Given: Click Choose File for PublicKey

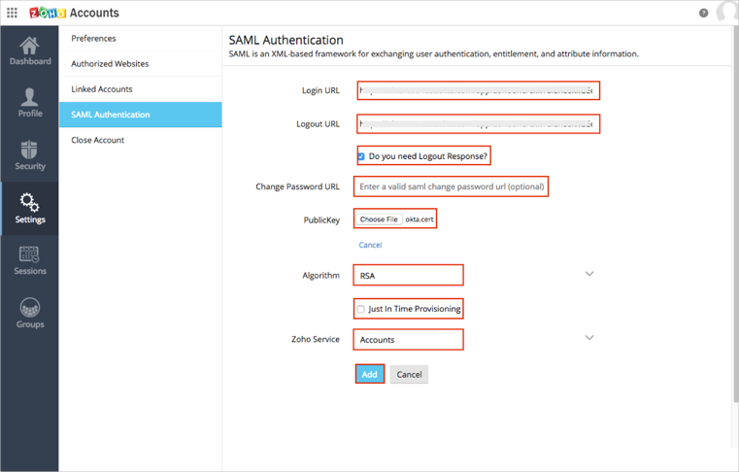Looking at the screenshot, I should 379,219.
